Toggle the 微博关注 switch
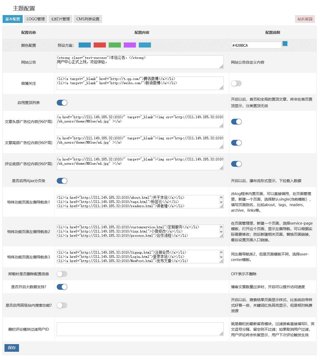Screen dimensions: 319x361 point(236,83)
